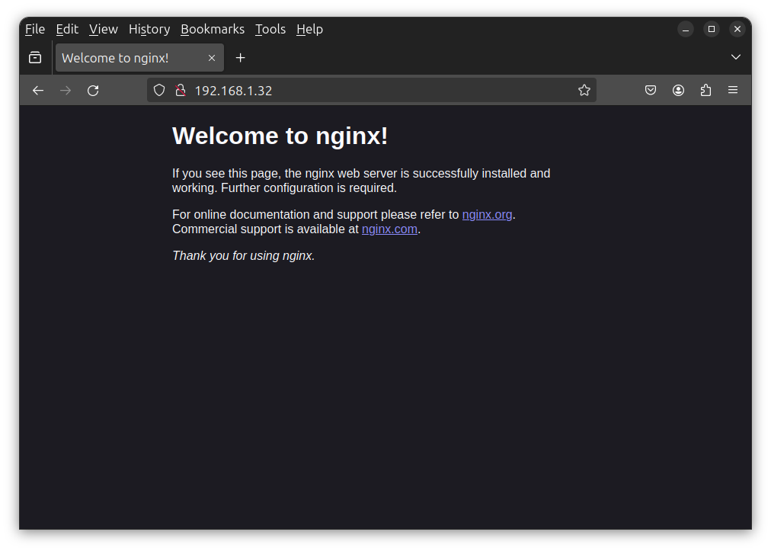Maximize the Firefox window
This screenshot has height=551, width=771.
click(x=711, y=30)
